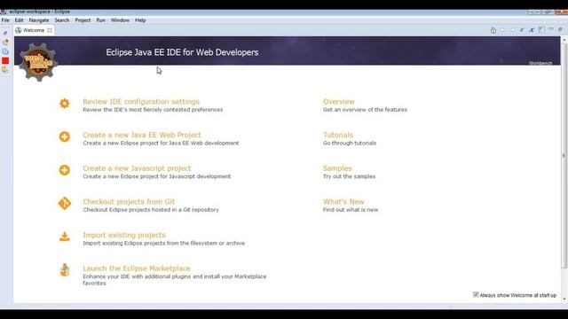This screenshot has height=319, width=568.
Task: Click 'Try out the samples' description text
Action: [x=349, y=176]
